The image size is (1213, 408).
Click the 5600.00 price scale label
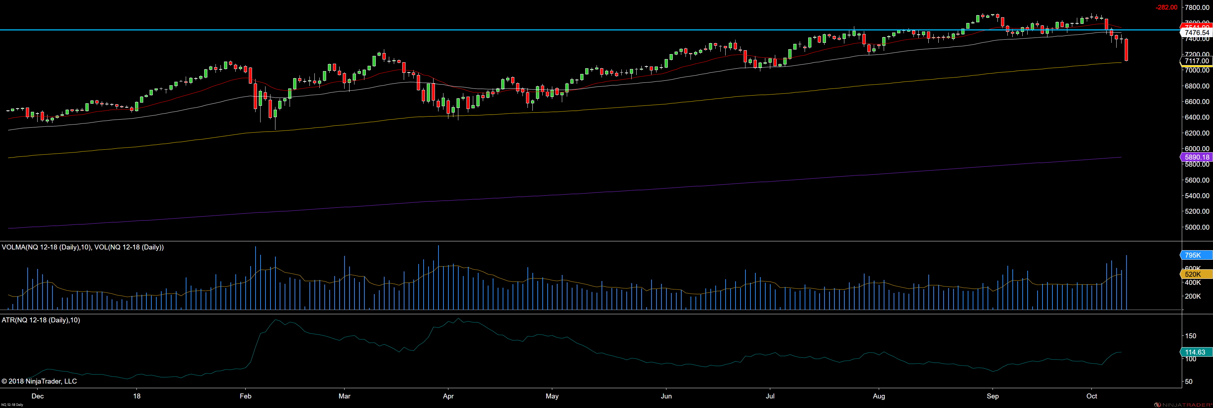[x=1197, y=180]
